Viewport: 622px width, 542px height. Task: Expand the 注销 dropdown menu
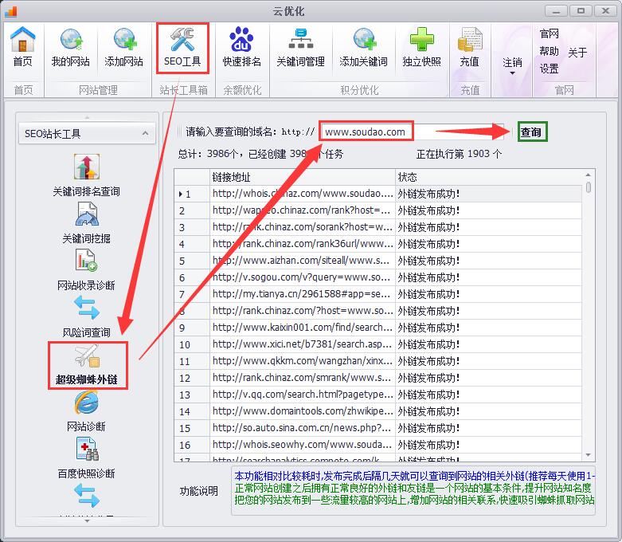pos(512,65)
